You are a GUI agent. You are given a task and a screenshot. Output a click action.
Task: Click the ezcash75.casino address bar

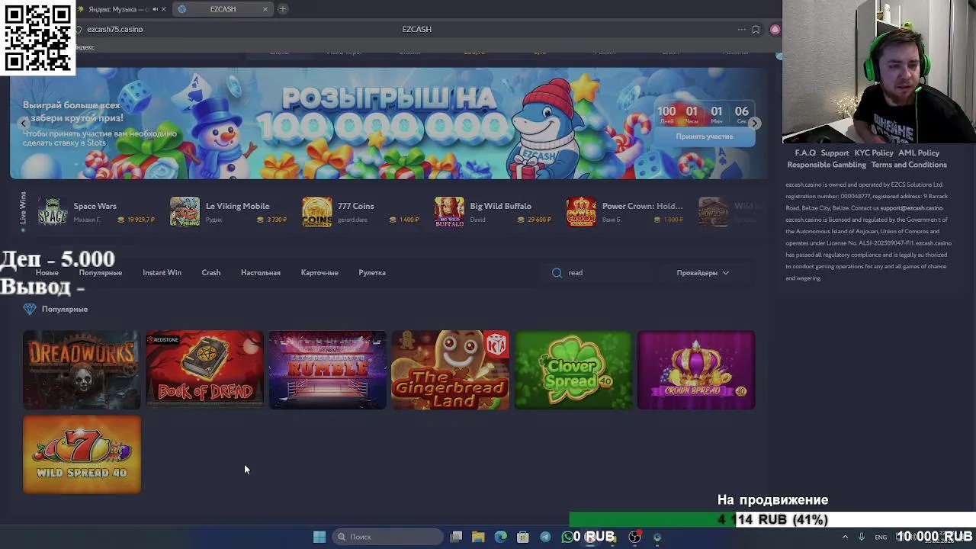click(114, 29)
